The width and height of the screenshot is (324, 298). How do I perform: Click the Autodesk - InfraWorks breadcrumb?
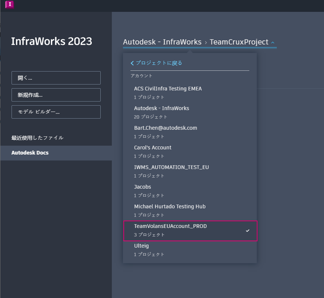pyautogui.click(x=162, y=42)
